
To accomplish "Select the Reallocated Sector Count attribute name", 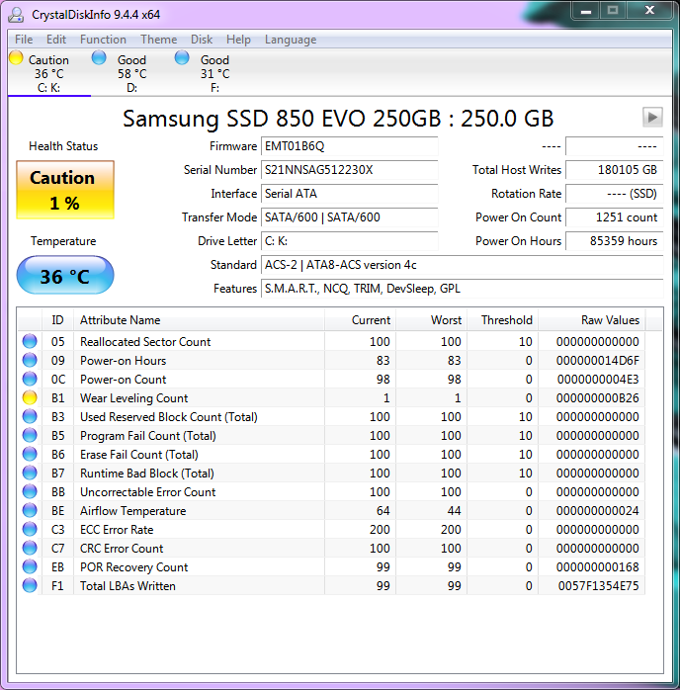I will tap(145, 341).
